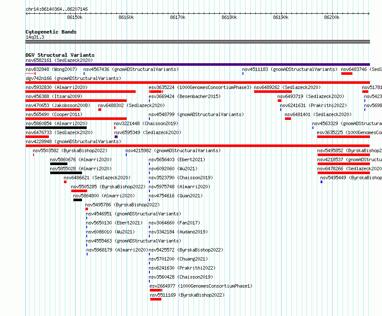Image resolution: width=382 pixels, height=316 pixels.
Task: Click nsv6086010 (Wu2021) label
Action: click(110, 232)
